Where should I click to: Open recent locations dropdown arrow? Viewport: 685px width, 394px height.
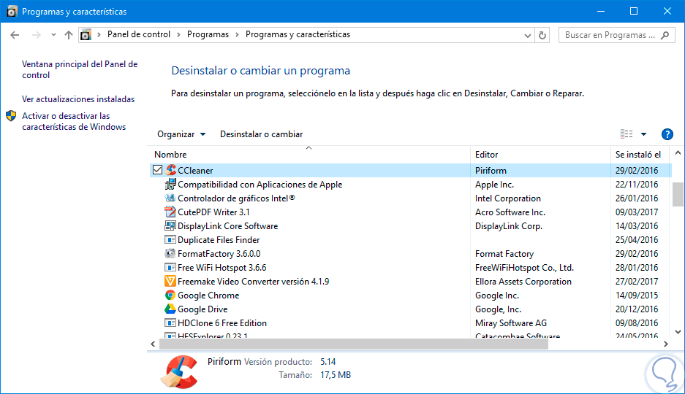tap(53, 35)
